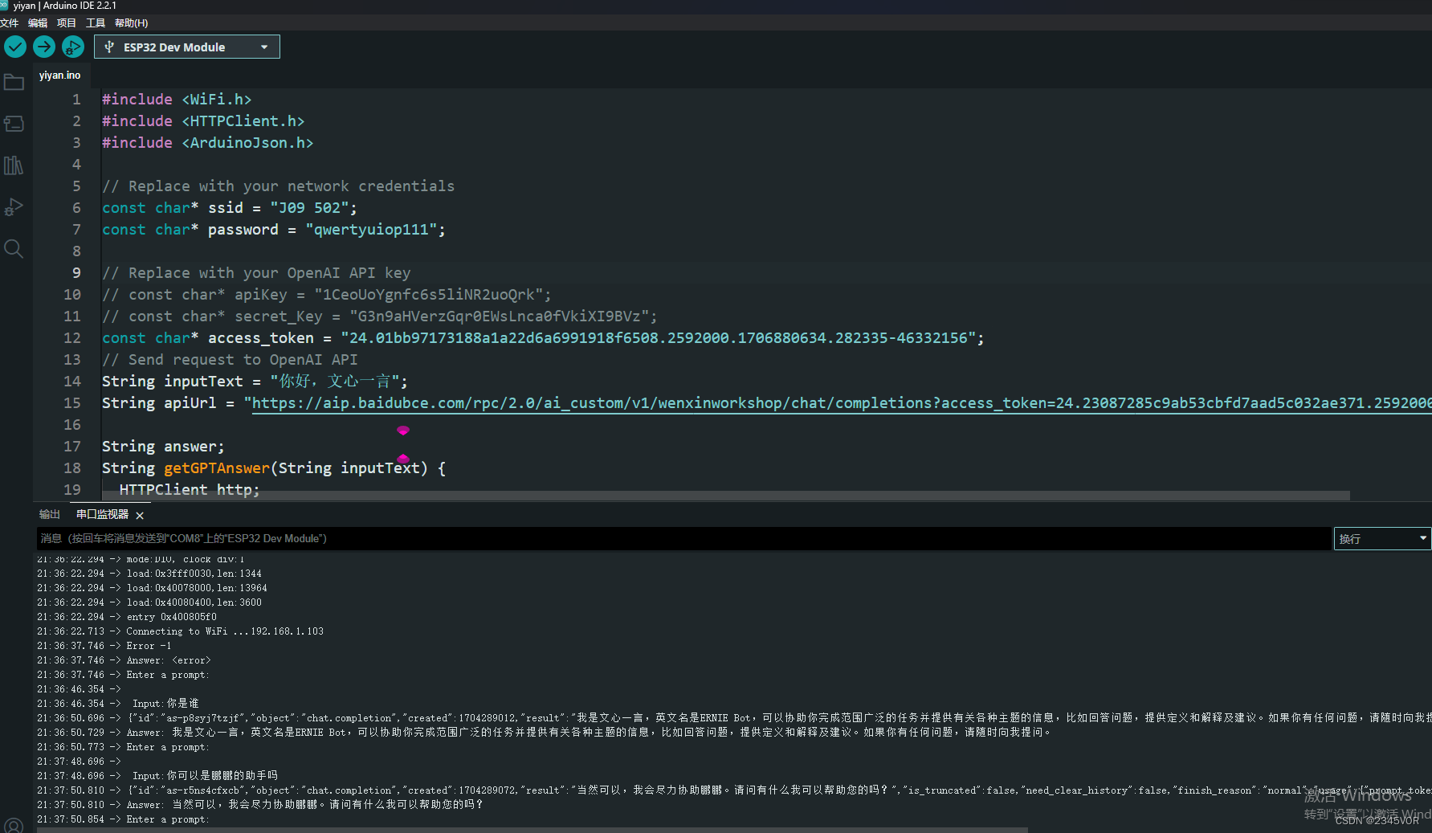Open the 文件 menu

click(10, 22)
